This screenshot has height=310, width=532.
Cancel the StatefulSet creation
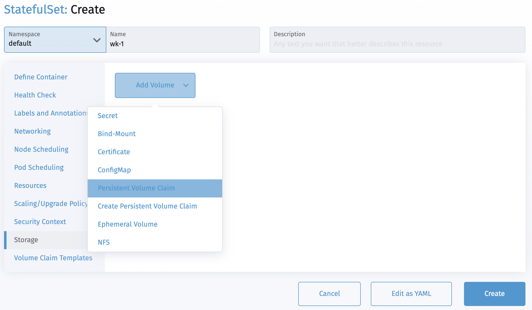[x=329, y=294]
